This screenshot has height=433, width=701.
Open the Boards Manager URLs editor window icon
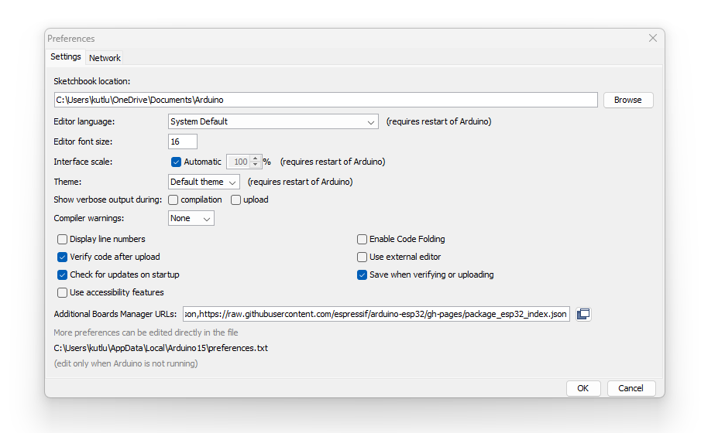[x=583, y=314]
